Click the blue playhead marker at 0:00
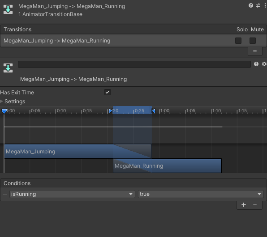This screenshot has width=267, height=237. click(4, 111)
